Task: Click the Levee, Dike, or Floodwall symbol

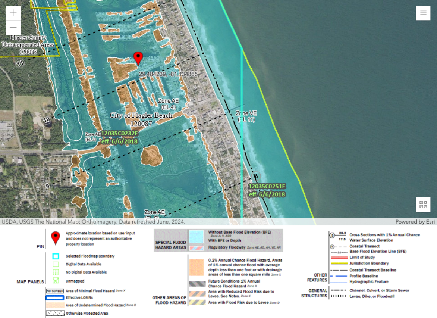Action: point(339,296)
